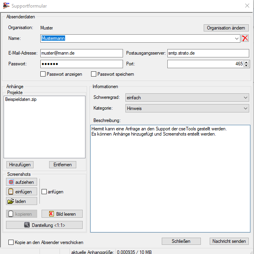Click the laden folder load button
Viewport: 254px width, 254px height.
tap(22, 201)
